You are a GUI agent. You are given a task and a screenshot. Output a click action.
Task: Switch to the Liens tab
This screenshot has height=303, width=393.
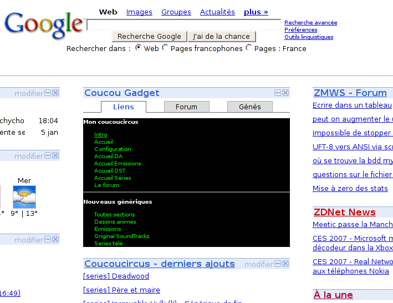(x=124, y=107)
